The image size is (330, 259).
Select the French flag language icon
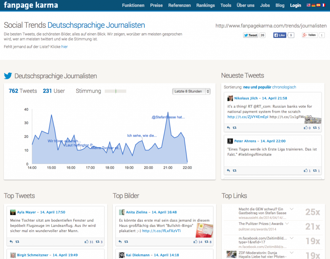324,5
